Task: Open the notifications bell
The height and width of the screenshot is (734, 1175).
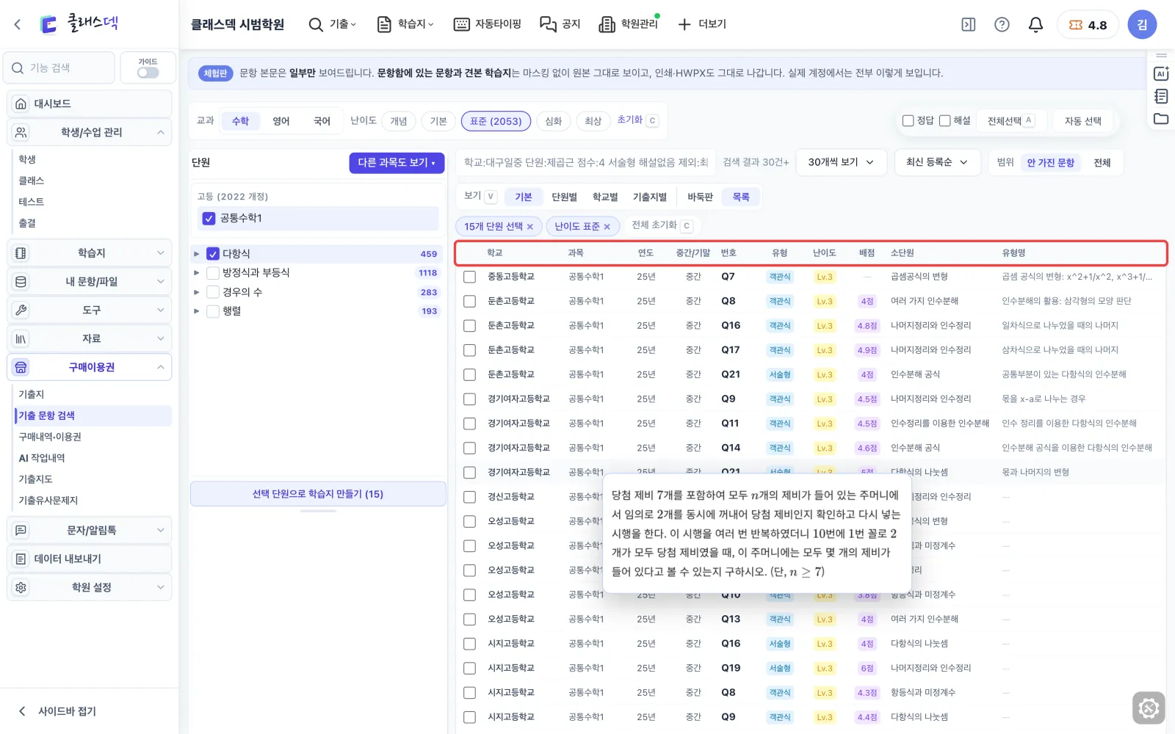Action: (1035, 24)
